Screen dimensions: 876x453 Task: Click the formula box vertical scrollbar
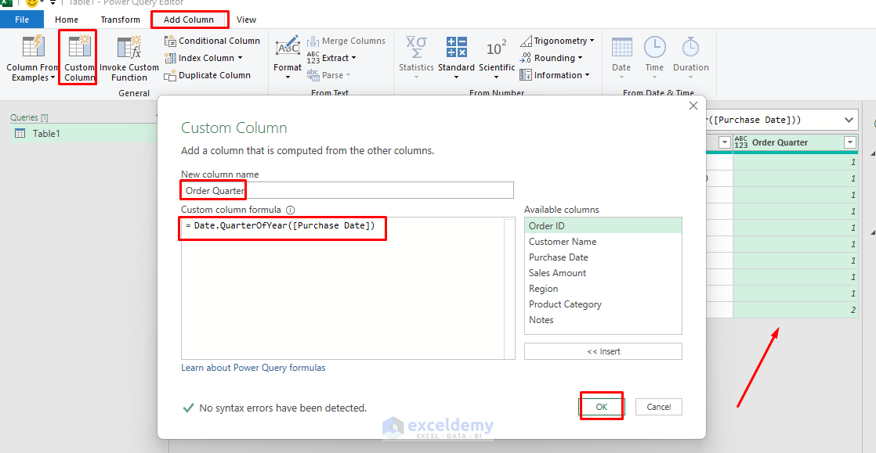(x=509, y=289)
